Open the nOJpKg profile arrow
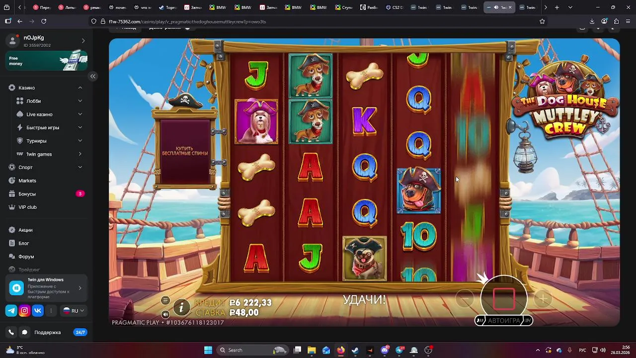Screen dimensions: 636x358 83,41
